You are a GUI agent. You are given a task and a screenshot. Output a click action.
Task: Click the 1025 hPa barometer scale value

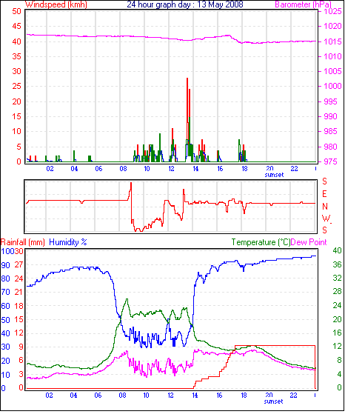click(332, 11)
